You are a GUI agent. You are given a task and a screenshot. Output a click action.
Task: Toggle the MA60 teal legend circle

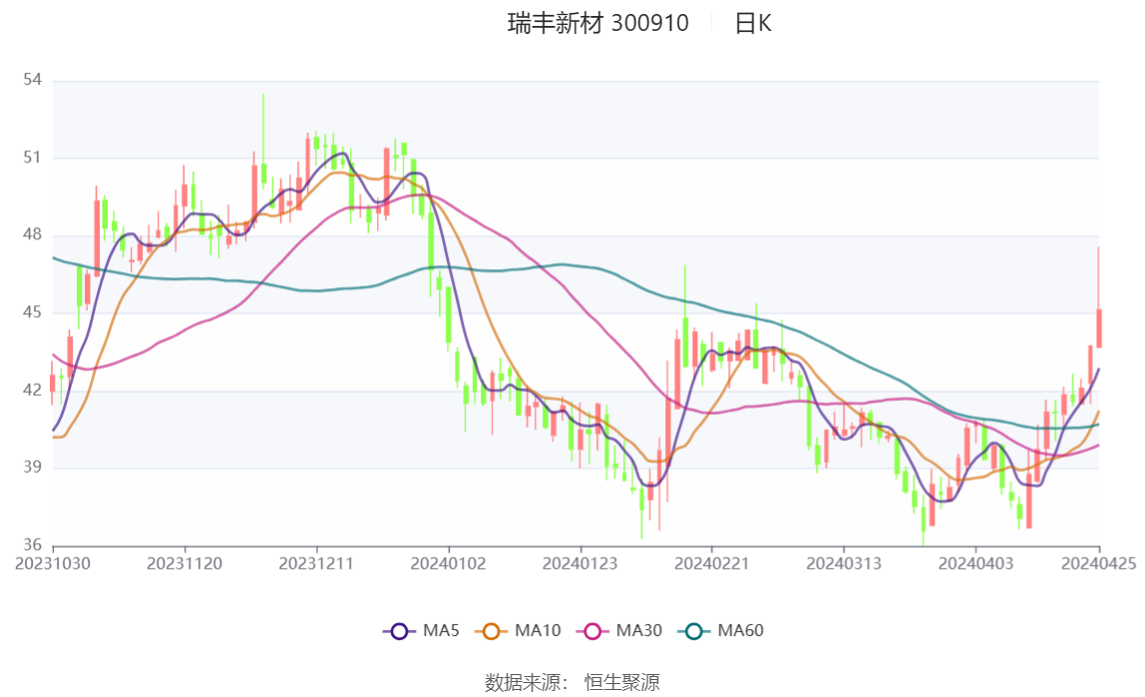pos(694,631)
